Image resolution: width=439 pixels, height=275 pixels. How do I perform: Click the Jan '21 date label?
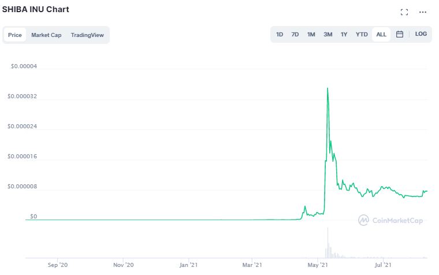click(x=188, y=265)
